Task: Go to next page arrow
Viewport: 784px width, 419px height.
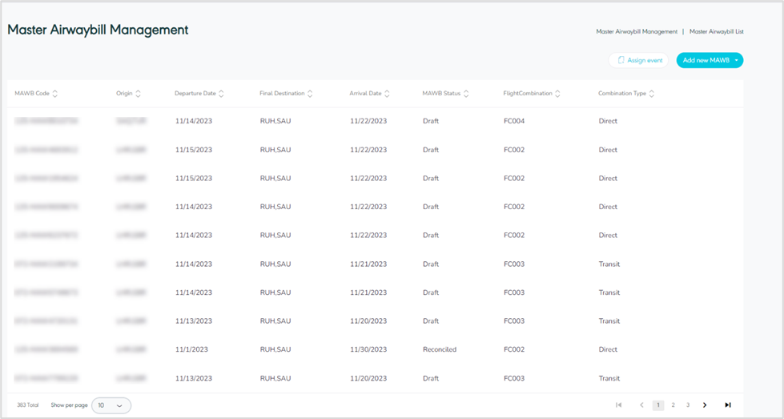Action: click(x=705, y=405)
